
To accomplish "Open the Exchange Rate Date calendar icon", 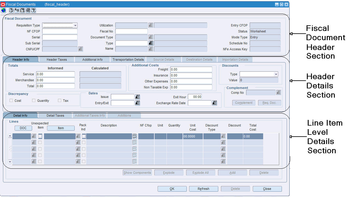I will (x=214, y=103).
